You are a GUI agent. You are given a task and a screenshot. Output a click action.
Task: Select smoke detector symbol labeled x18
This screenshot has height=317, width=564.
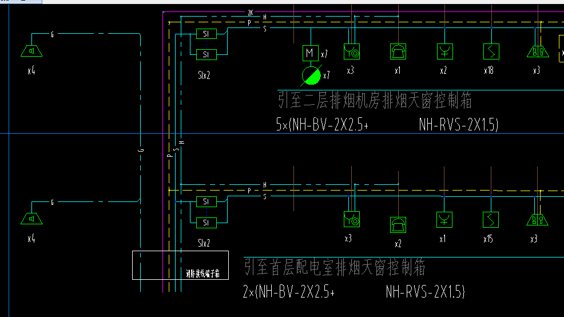491,51
